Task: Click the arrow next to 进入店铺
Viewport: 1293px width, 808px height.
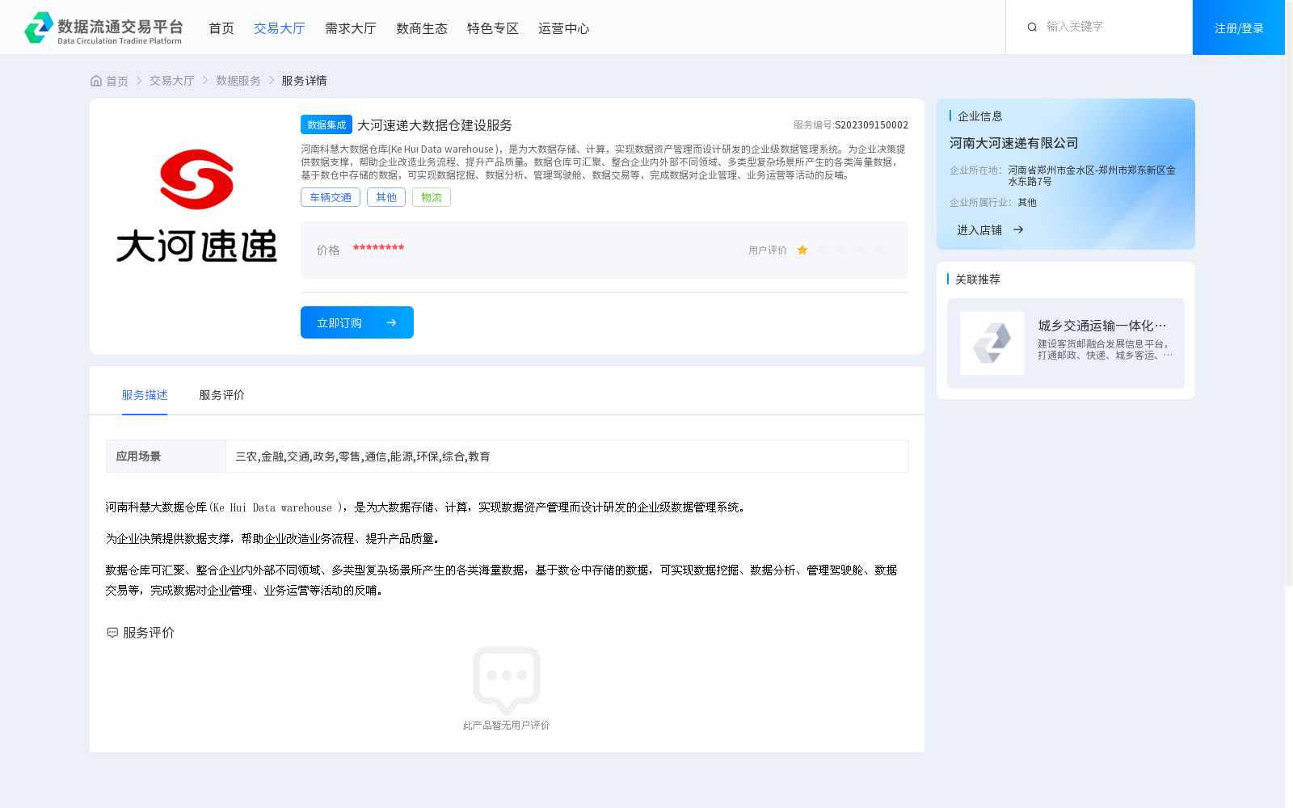Action: 1018,229
